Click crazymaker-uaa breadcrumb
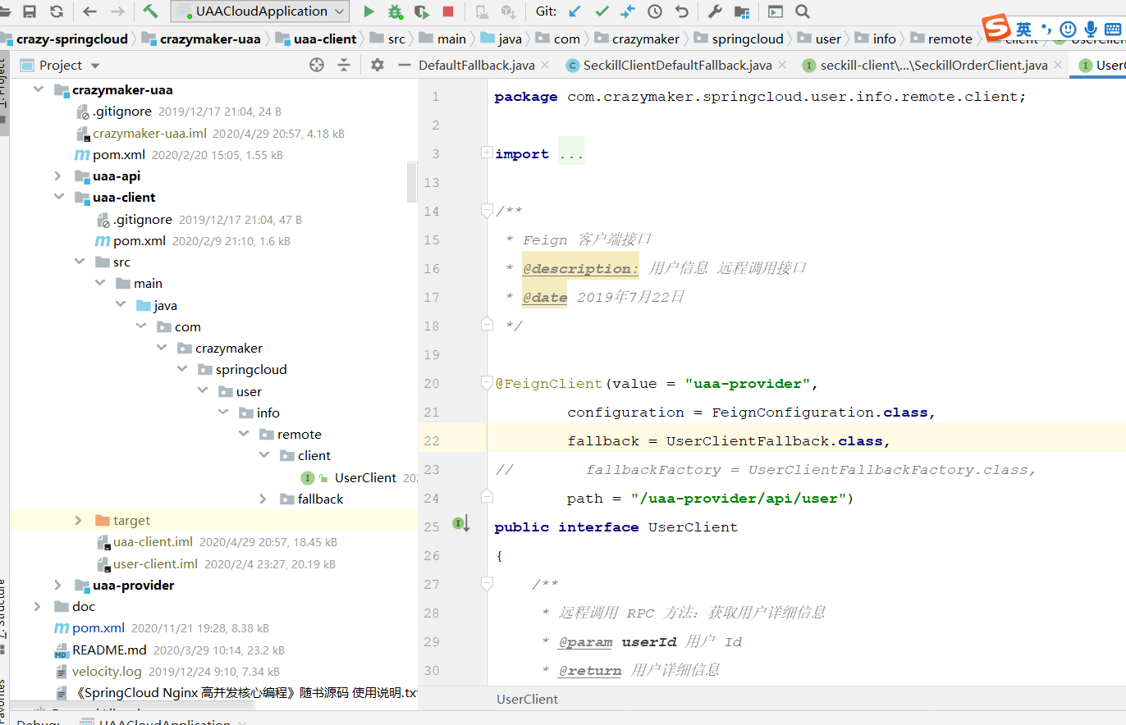The width and height of the screenshot is (1126, 725). (x=210, y=39)
